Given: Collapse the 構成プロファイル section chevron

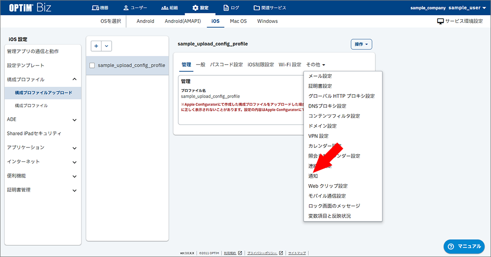Looking at the screenshot, I should coord(74,79).
